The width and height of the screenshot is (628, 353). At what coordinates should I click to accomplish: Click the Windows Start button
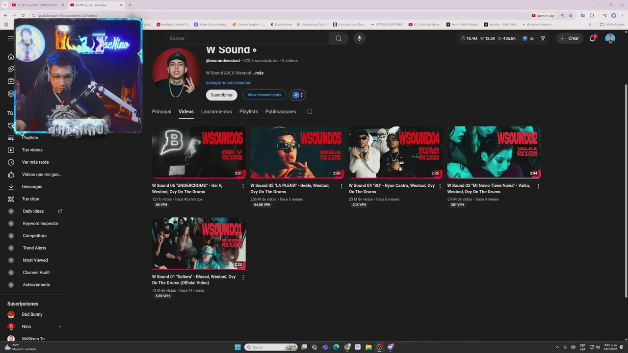click(238, 347)
